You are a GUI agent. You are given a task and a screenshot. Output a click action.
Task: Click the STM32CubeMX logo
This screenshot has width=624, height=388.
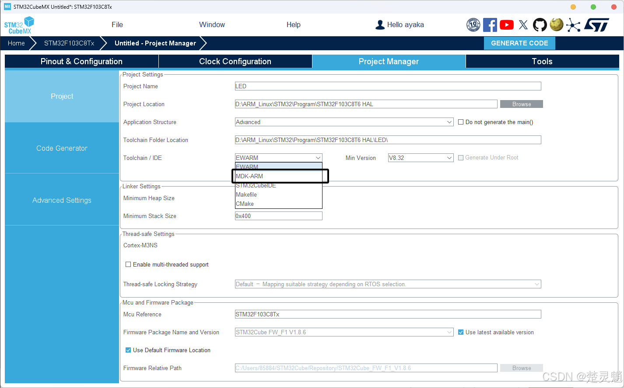(x=19, y=25)
